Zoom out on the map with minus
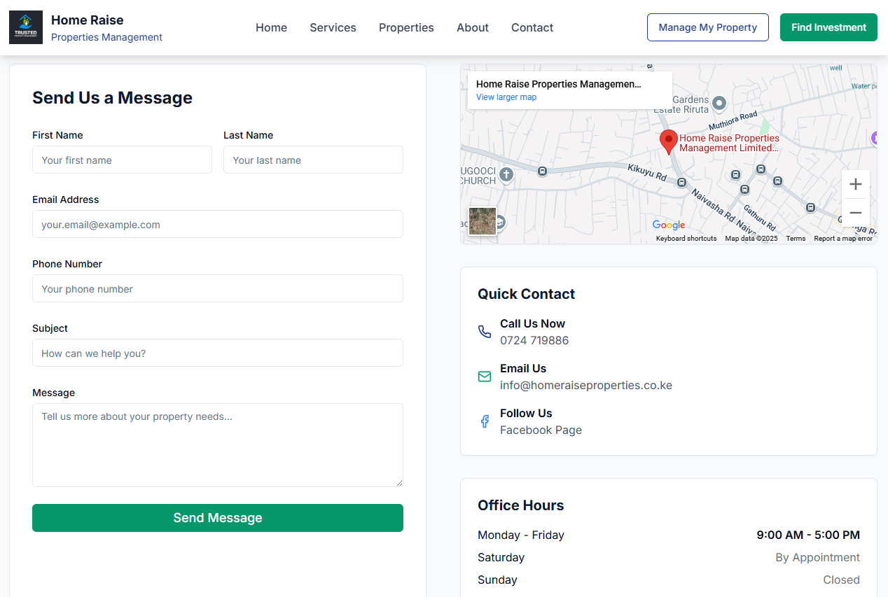The height and width of the screenshot is (597, 888). coord(855,213)
